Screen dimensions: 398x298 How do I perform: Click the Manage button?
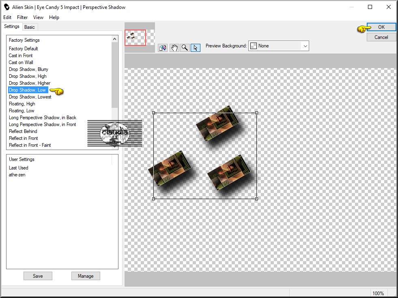86,276
